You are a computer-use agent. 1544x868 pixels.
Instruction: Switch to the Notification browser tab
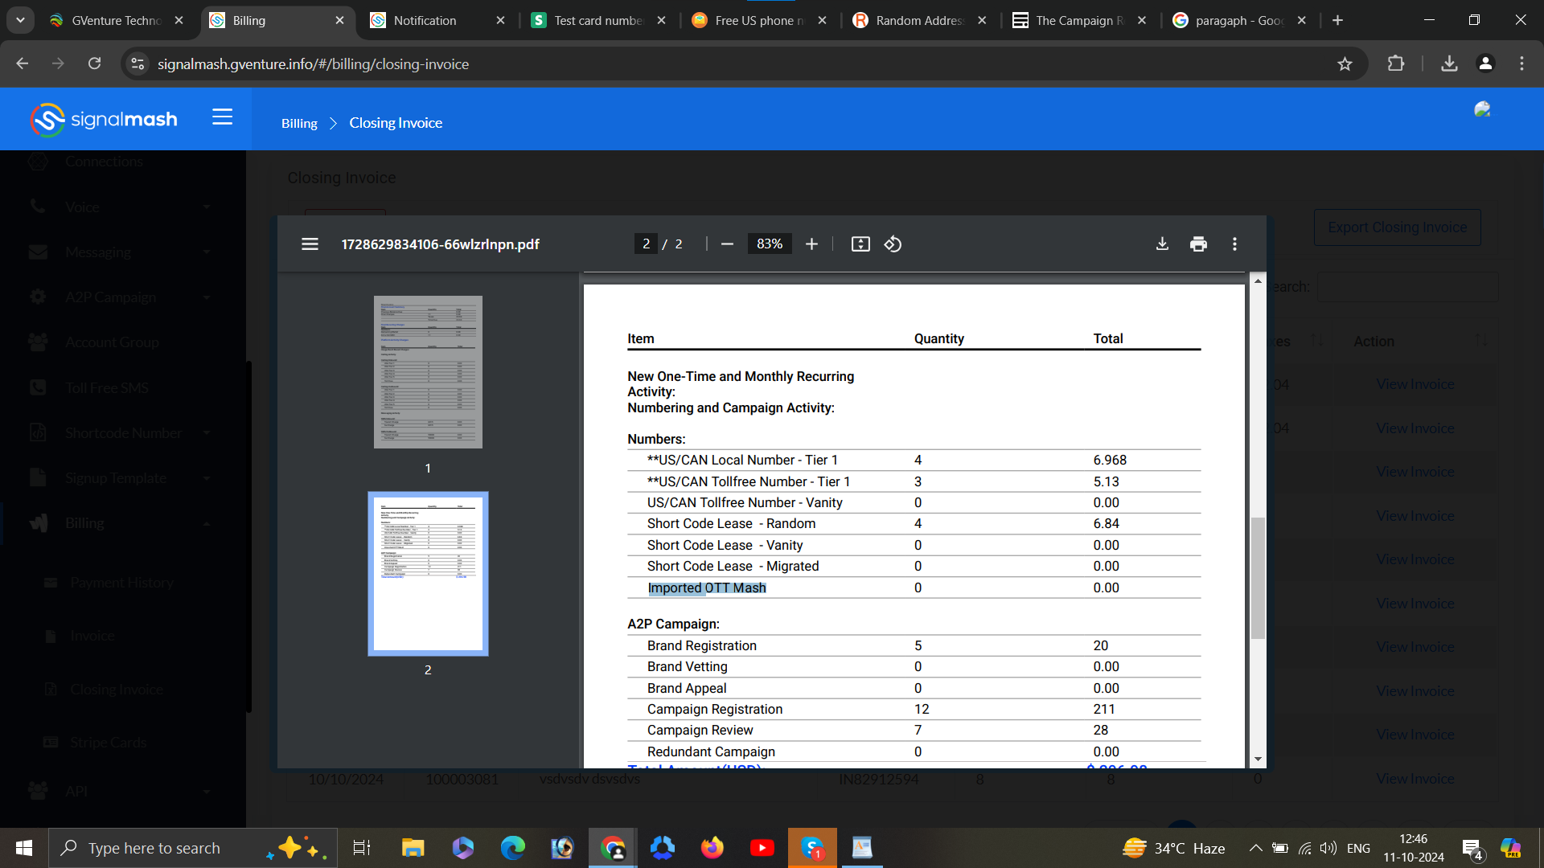point(425,20)
